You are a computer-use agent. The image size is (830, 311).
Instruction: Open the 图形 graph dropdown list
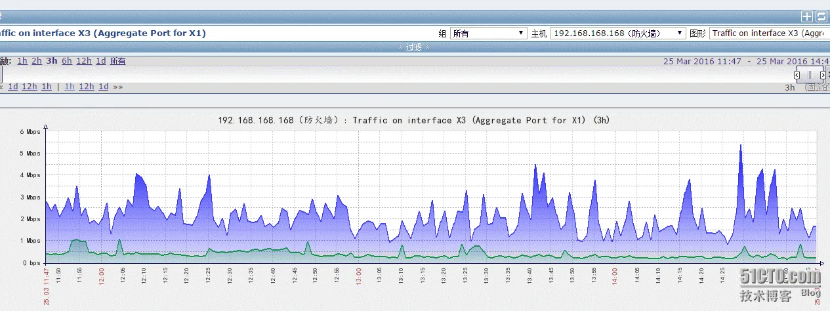pos(770,33)
